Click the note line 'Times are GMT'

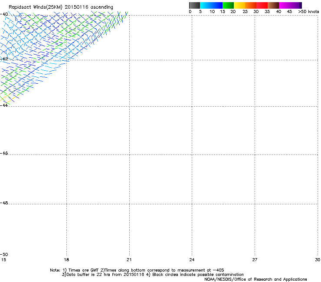coord(84,270)
